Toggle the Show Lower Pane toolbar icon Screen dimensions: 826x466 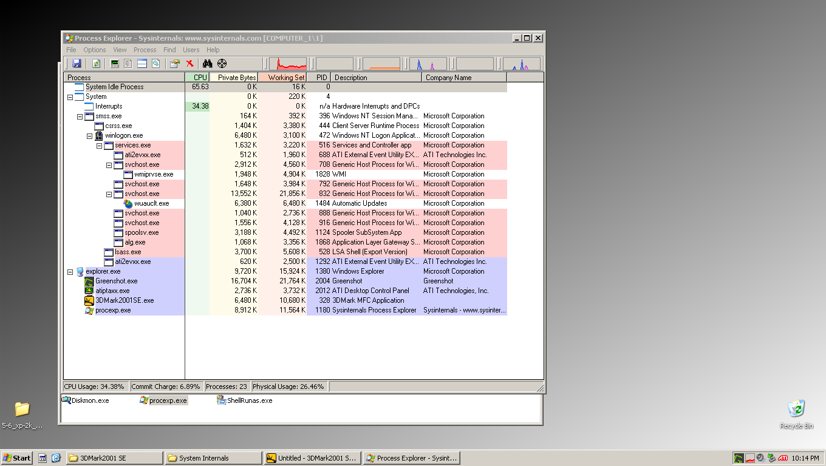tap(142, 63)
